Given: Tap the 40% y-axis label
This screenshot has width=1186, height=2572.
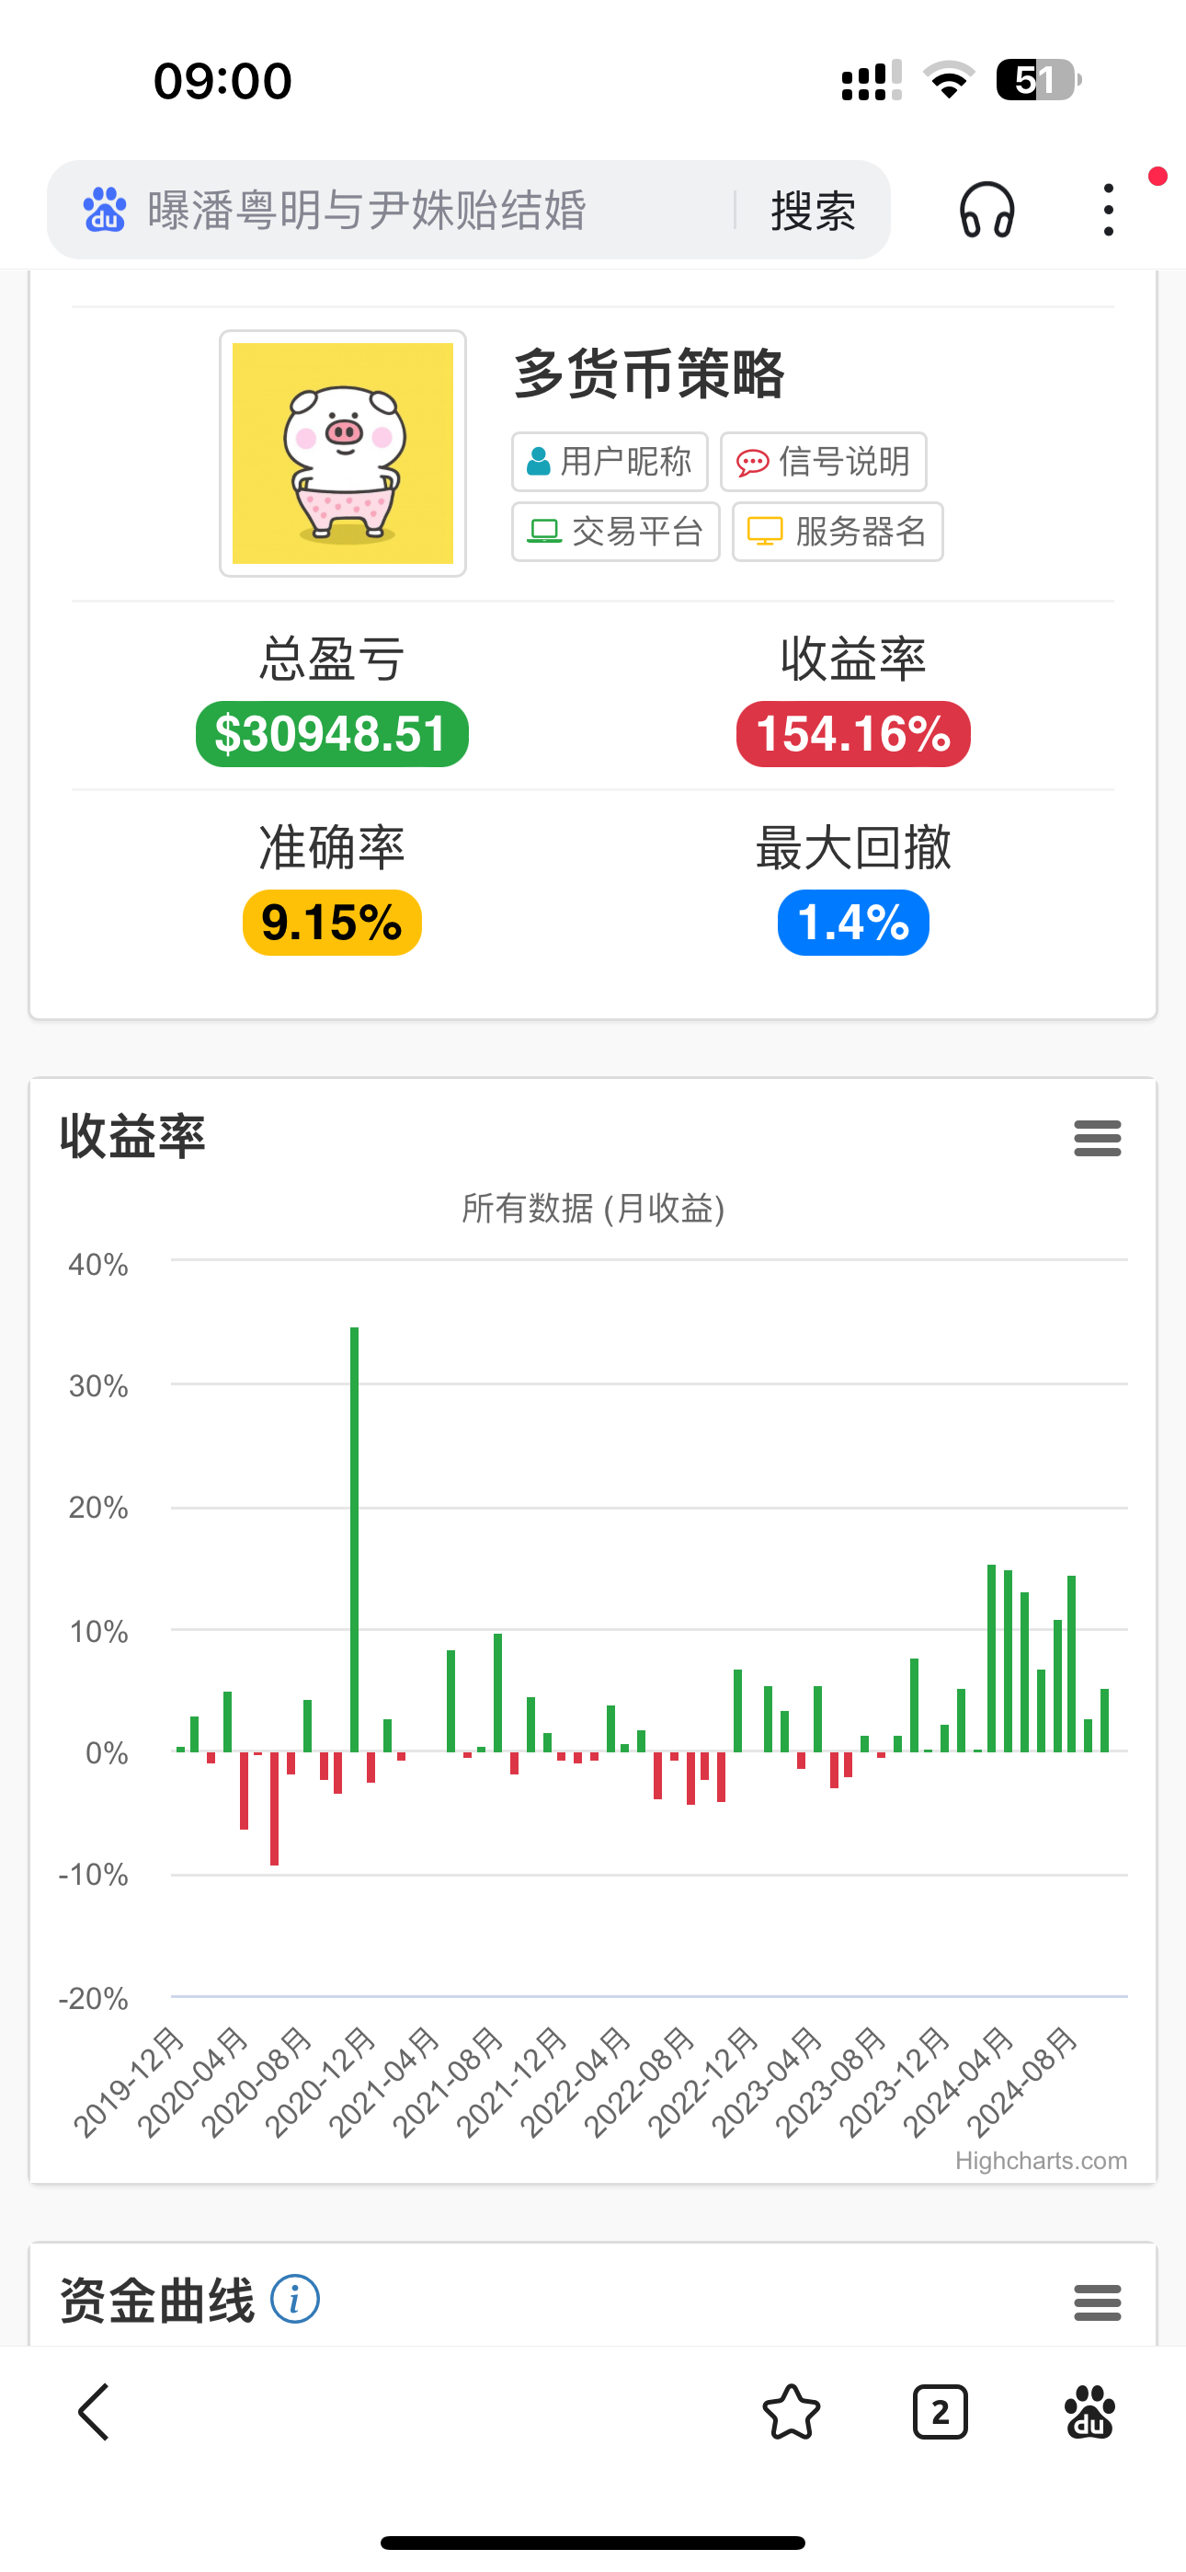Looking at the screenshot, I should [97, 1265].
